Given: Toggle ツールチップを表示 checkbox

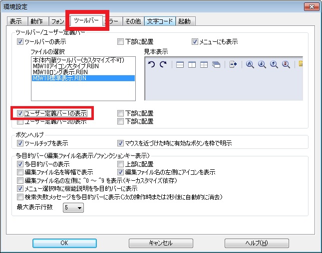Looking at the screenshot, I should tap(20, 143).
